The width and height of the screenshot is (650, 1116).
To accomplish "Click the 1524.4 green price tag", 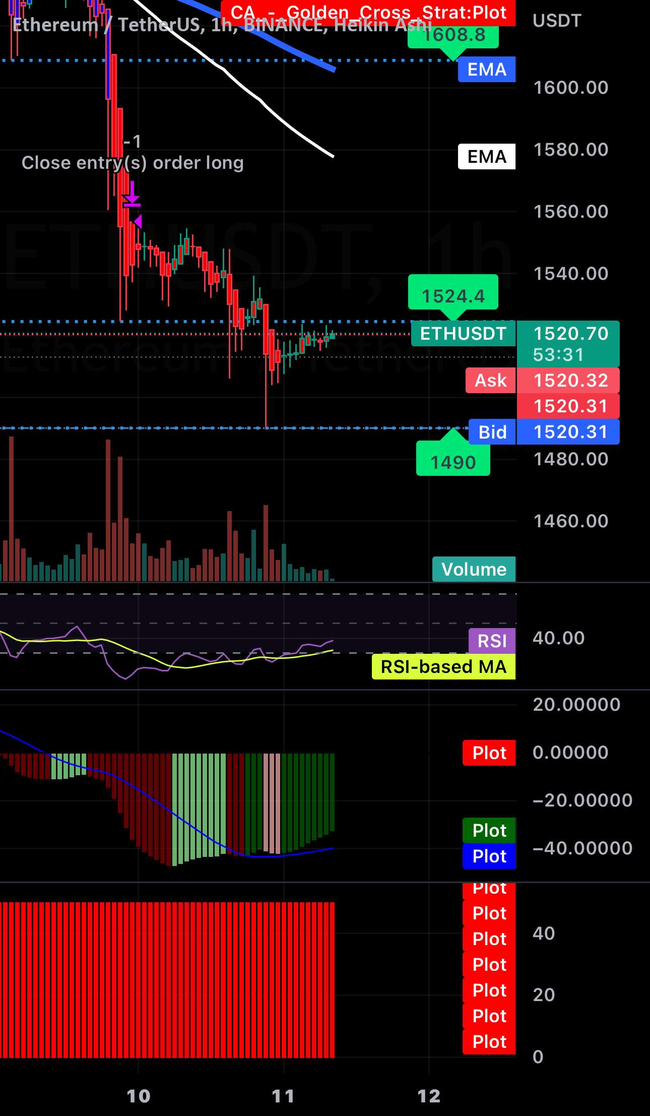I will [453, 296].
